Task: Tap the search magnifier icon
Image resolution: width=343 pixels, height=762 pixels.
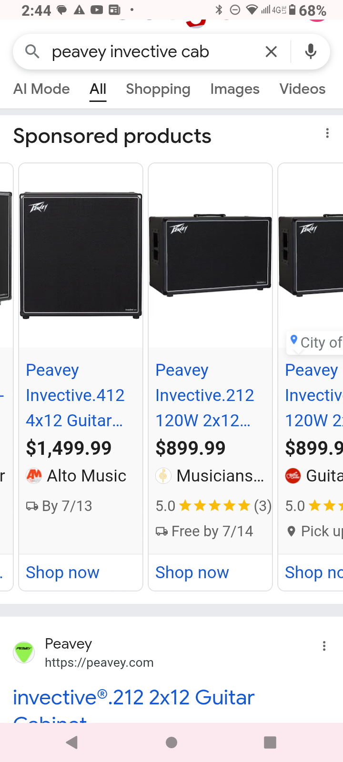Action: click(x=32, y=51)
